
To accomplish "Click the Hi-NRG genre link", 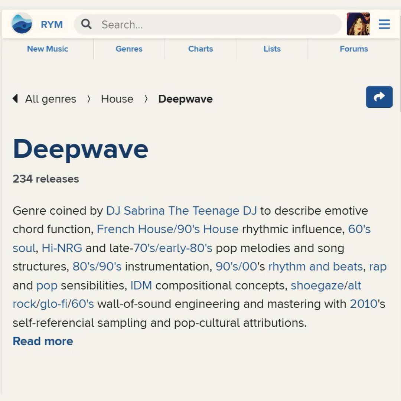I will pyautogui.click(x=62, y=248).
